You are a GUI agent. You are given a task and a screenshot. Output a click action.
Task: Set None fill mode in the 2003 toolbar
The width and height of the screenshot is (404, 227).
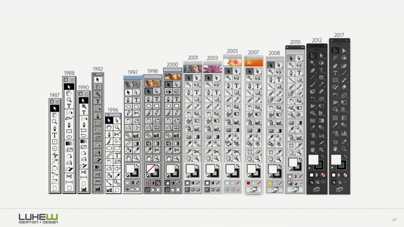(x=218, y=183)
